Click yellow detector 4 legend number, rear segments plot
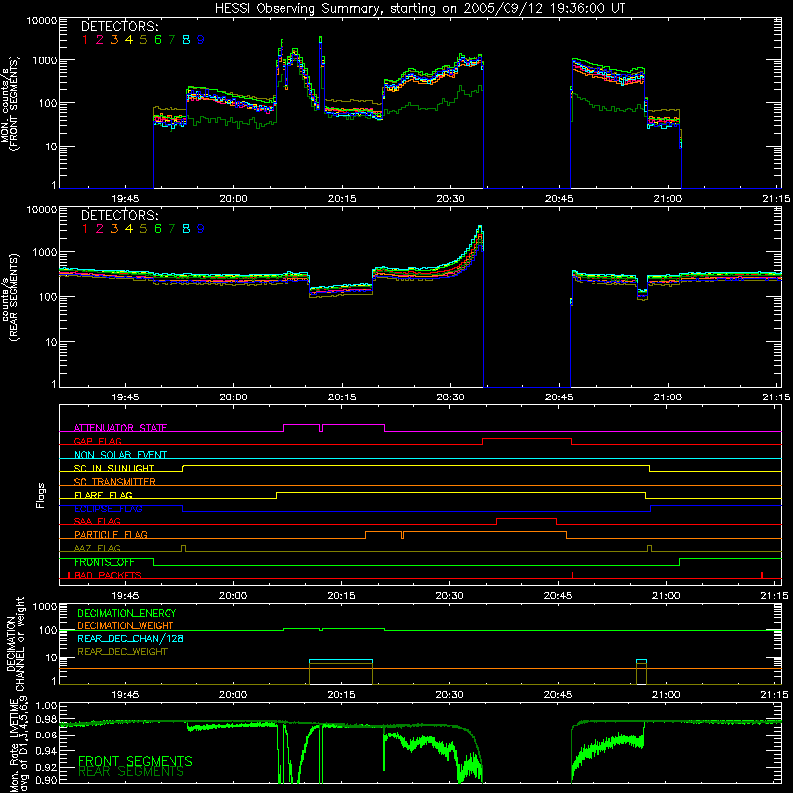793x793 pixels. click(x=129, y=229)
